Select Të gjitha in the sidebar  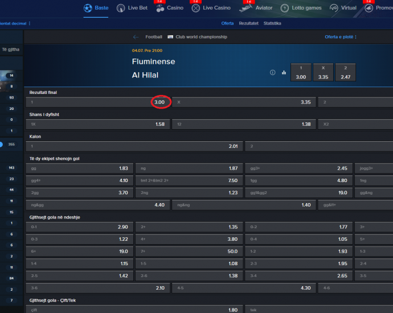(11, 50)
